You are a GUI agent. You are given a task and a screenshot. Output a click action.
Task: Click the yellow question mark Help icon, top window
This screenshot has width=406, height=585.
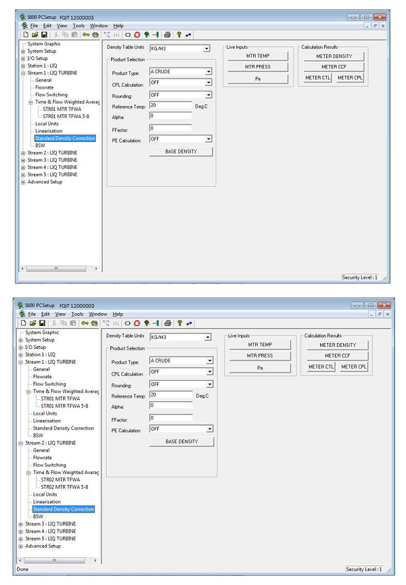pos(179,34)
